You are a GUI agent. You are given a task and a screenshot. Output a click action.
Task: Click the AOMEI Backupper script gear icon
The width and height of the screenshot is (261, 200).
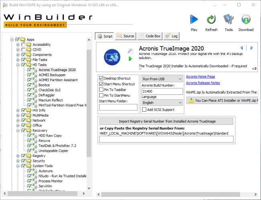(35, 75)
